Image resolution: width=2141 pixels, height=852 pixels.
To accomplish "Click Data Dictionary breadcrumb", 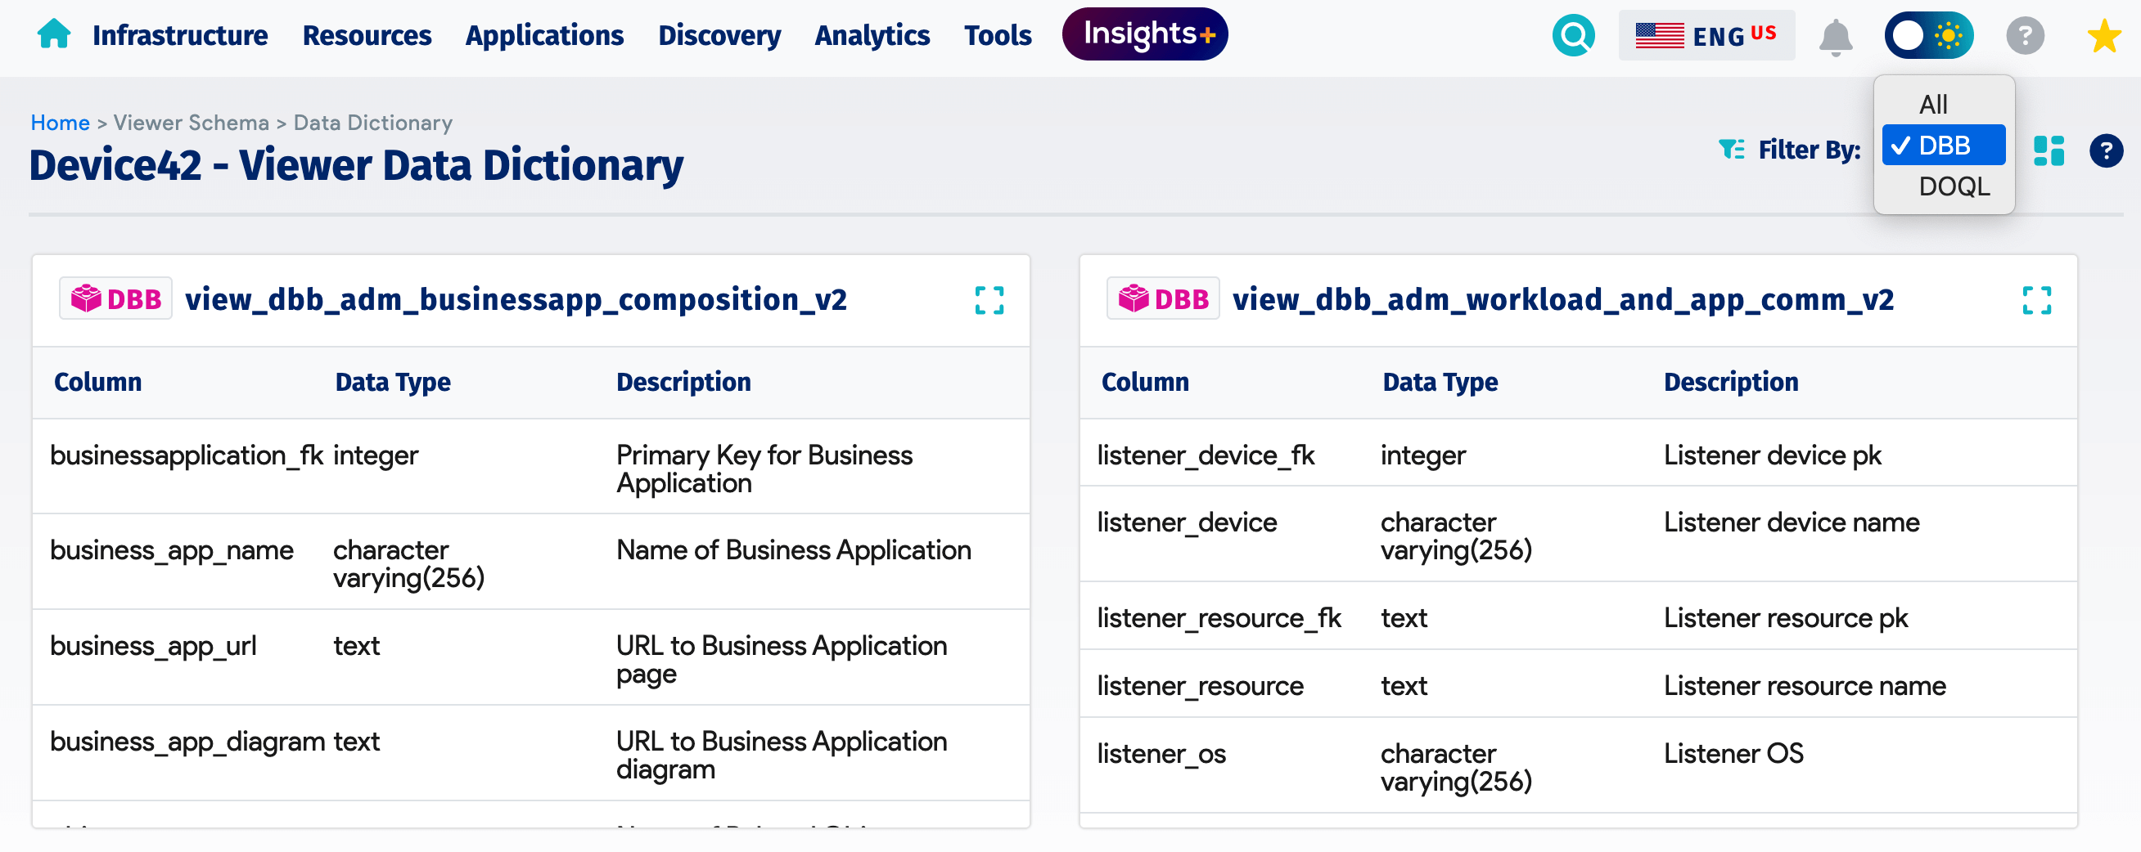I will pos(373,123).
